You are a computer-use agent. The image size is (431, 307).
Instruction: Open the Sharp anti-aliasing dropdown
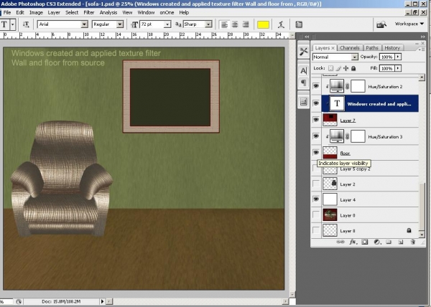208,24
